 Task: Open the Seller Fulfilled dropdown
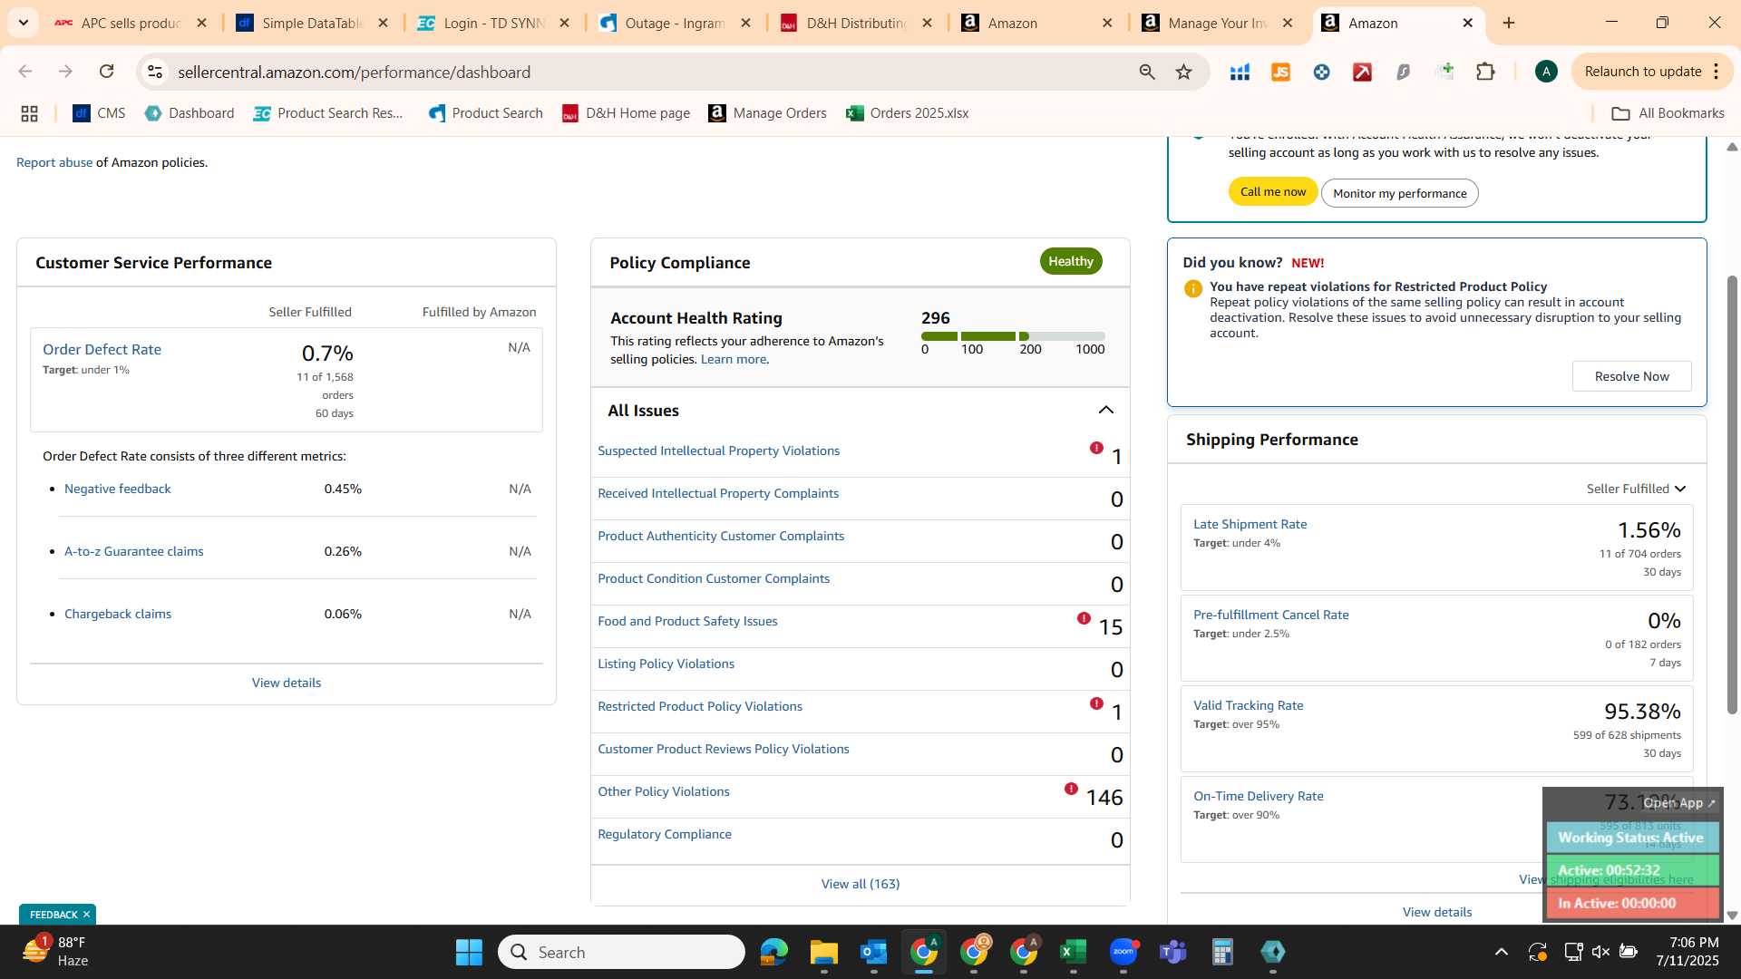click(x=1635, y=489)
